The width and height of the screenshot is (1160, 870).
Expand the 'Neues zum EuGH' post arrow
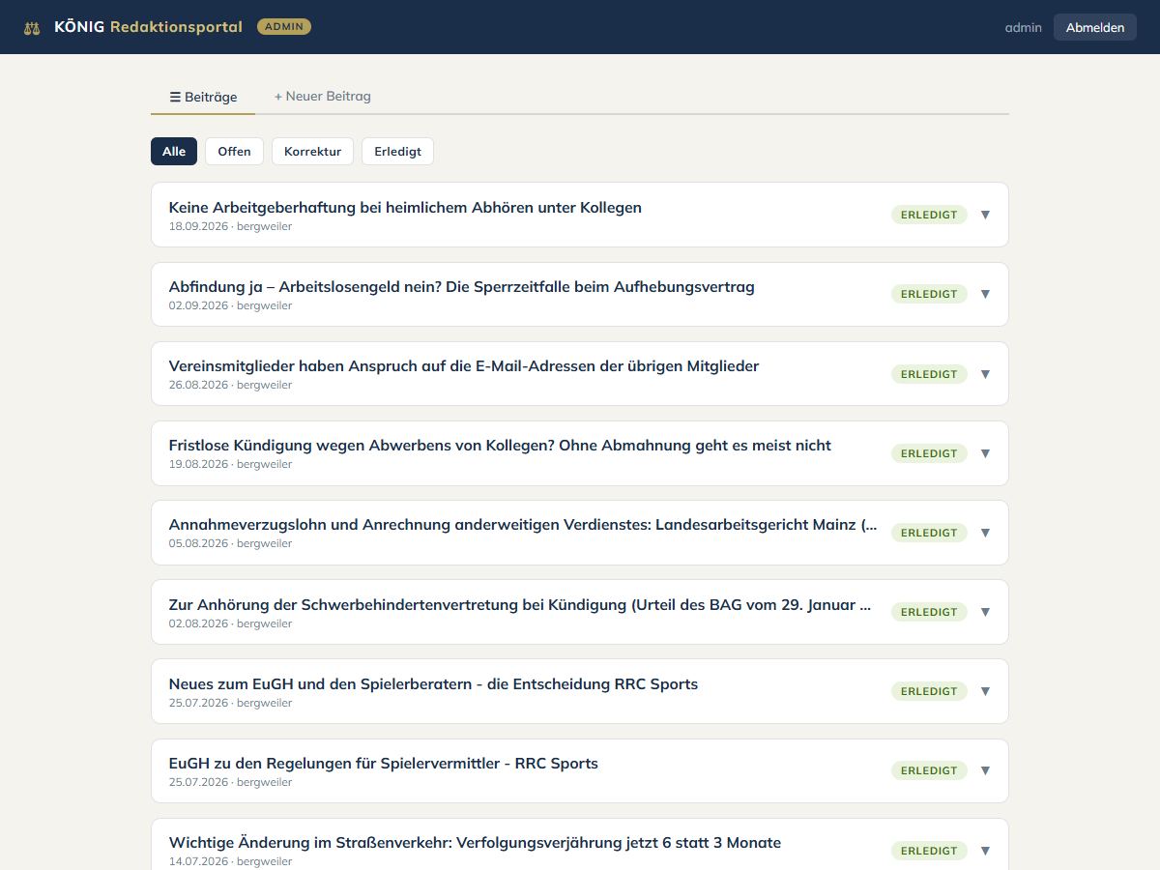click(x=985, y=691)
